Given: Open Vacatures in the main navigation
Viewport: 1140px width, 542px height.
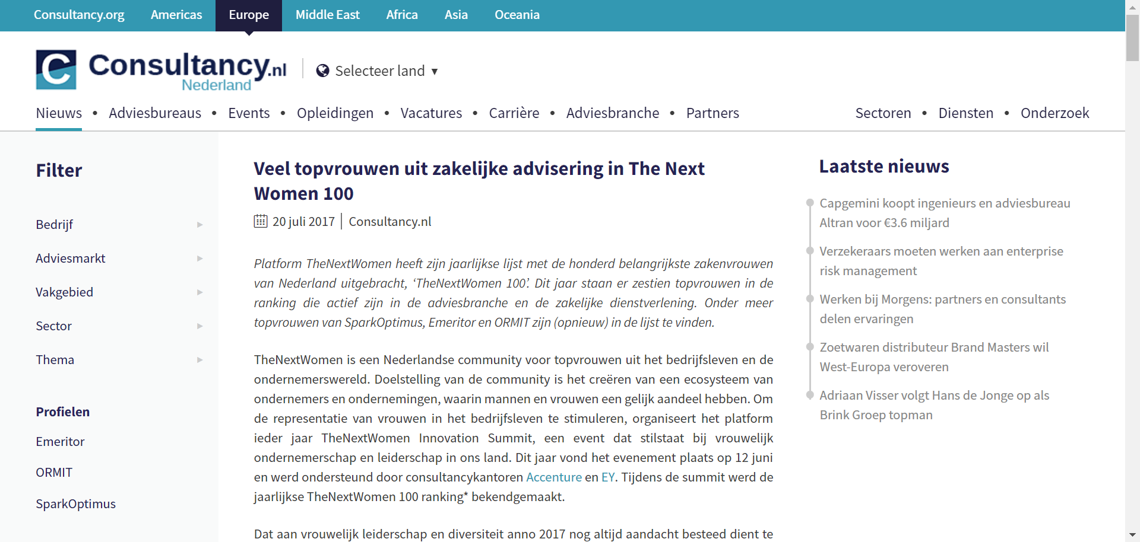Looking at the screenshot, I should tap(431, 113).
